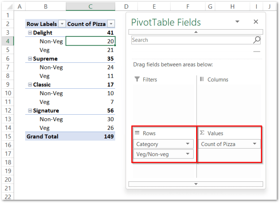The height and width of the screenshot is (203, 280).
Task: Open PivotTable Fields task pane options arrow
Action: [237, 22]
